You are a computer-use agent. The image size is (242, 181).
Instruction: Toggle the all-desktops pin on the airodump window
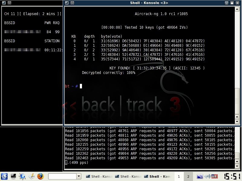[x=9, y=3]
